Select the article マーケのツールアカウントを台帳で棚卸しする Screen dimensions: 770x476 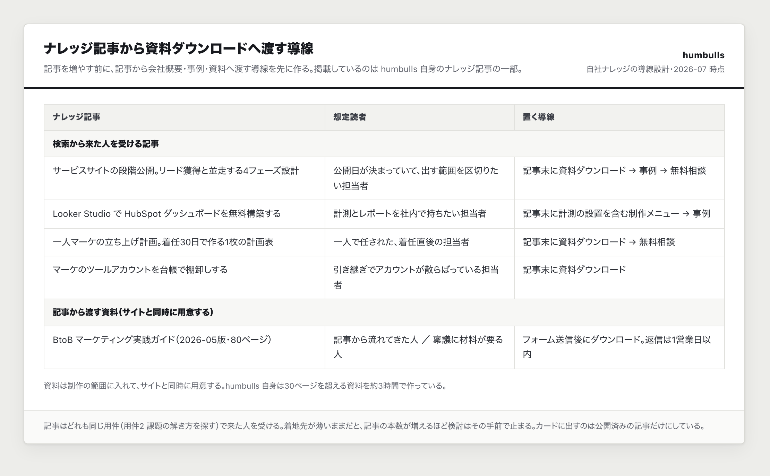[184, 277]
